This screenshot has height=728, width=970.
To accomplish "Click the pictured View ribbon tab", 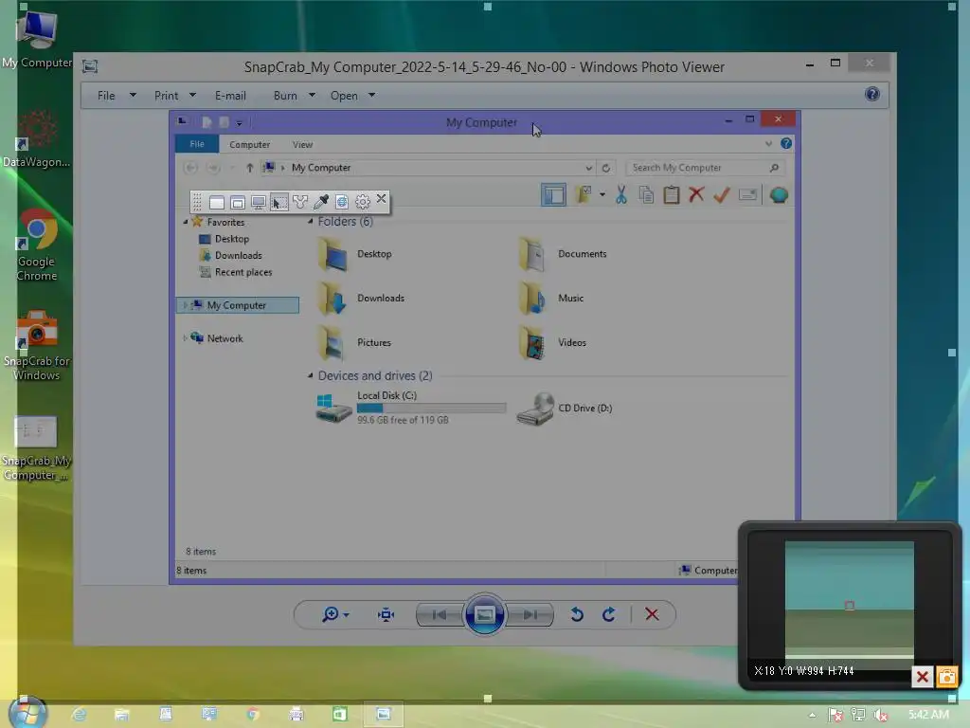I will tap(302, 144).
